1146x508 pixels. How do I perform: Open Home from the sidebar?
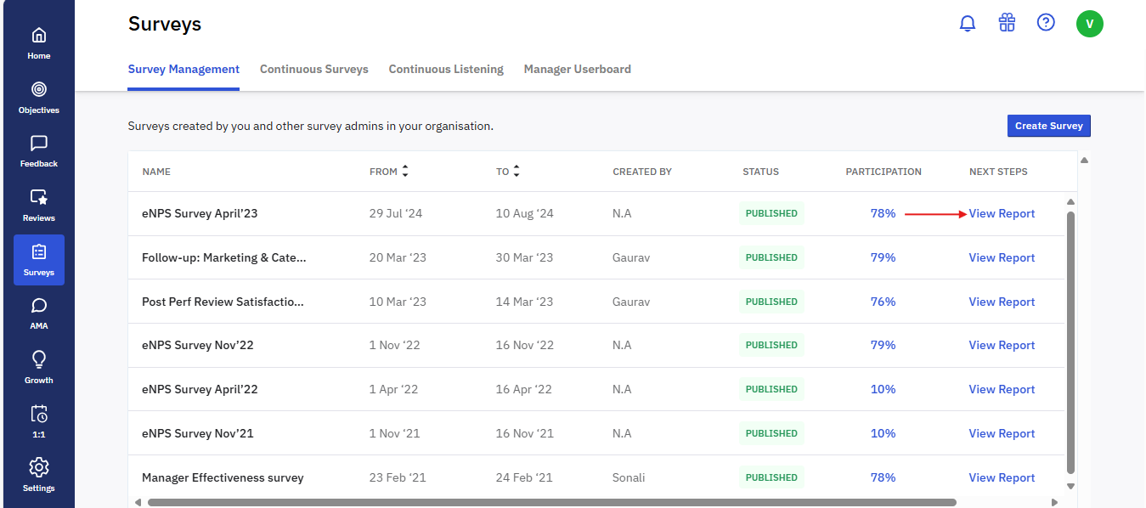tap(39, 42)
